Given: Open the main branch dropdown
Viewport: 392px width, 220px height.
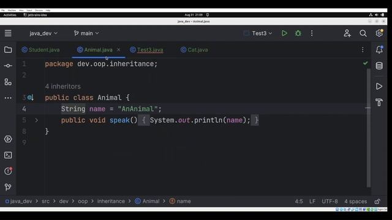Looking at the screenshot, I should click(86, 33).
